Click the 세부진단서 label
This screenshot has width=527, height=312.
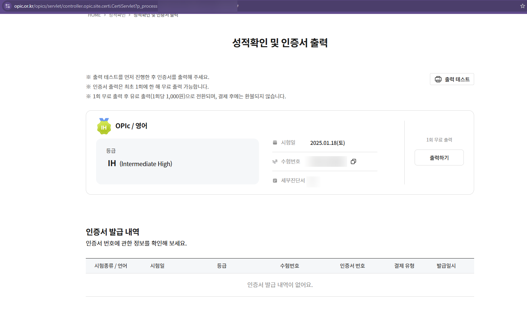(x=293, y=180)
